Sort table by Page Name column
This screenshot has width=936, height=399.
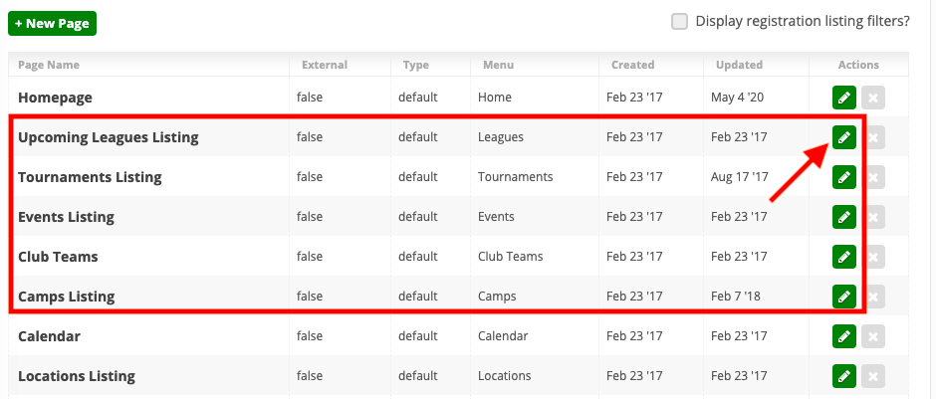coord(49,65)
